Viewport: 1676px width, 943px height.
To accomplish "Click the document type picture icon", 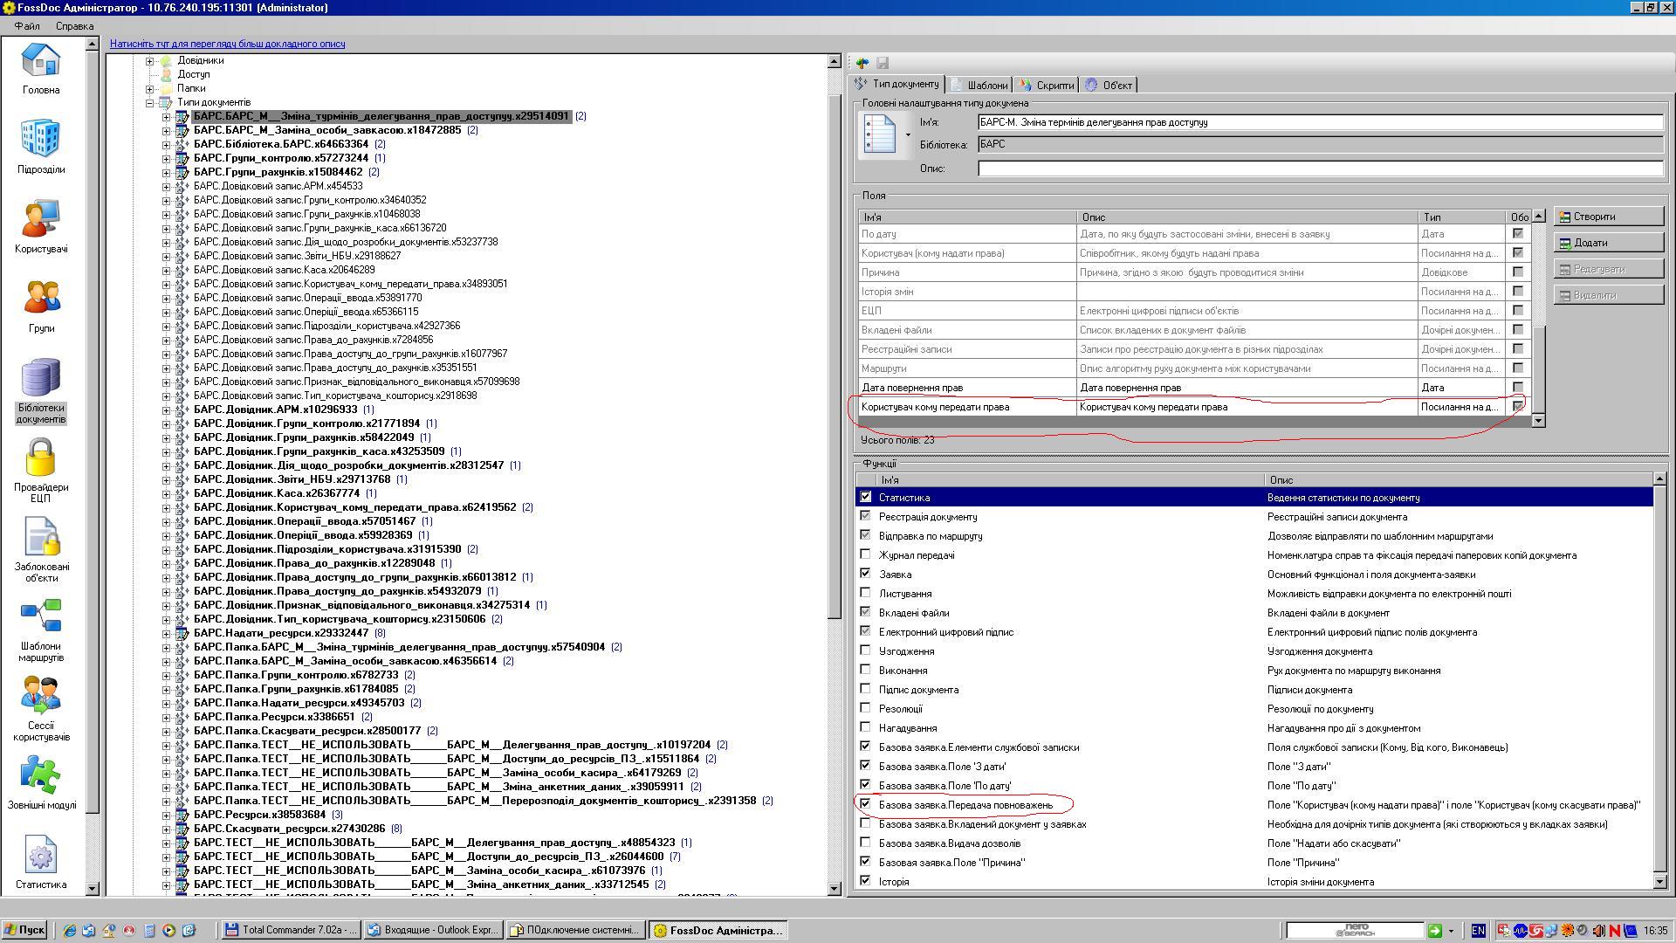I will (x=880, y=134).
